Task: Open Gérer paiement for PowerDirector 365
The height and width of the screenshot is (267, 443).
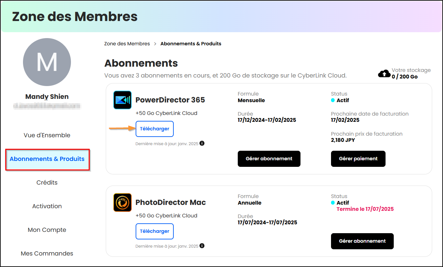Action: (x=358, y=159)
